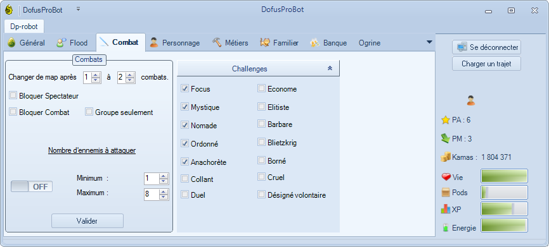
Task: Click the green boot PM icon
Action: (446, 138)
